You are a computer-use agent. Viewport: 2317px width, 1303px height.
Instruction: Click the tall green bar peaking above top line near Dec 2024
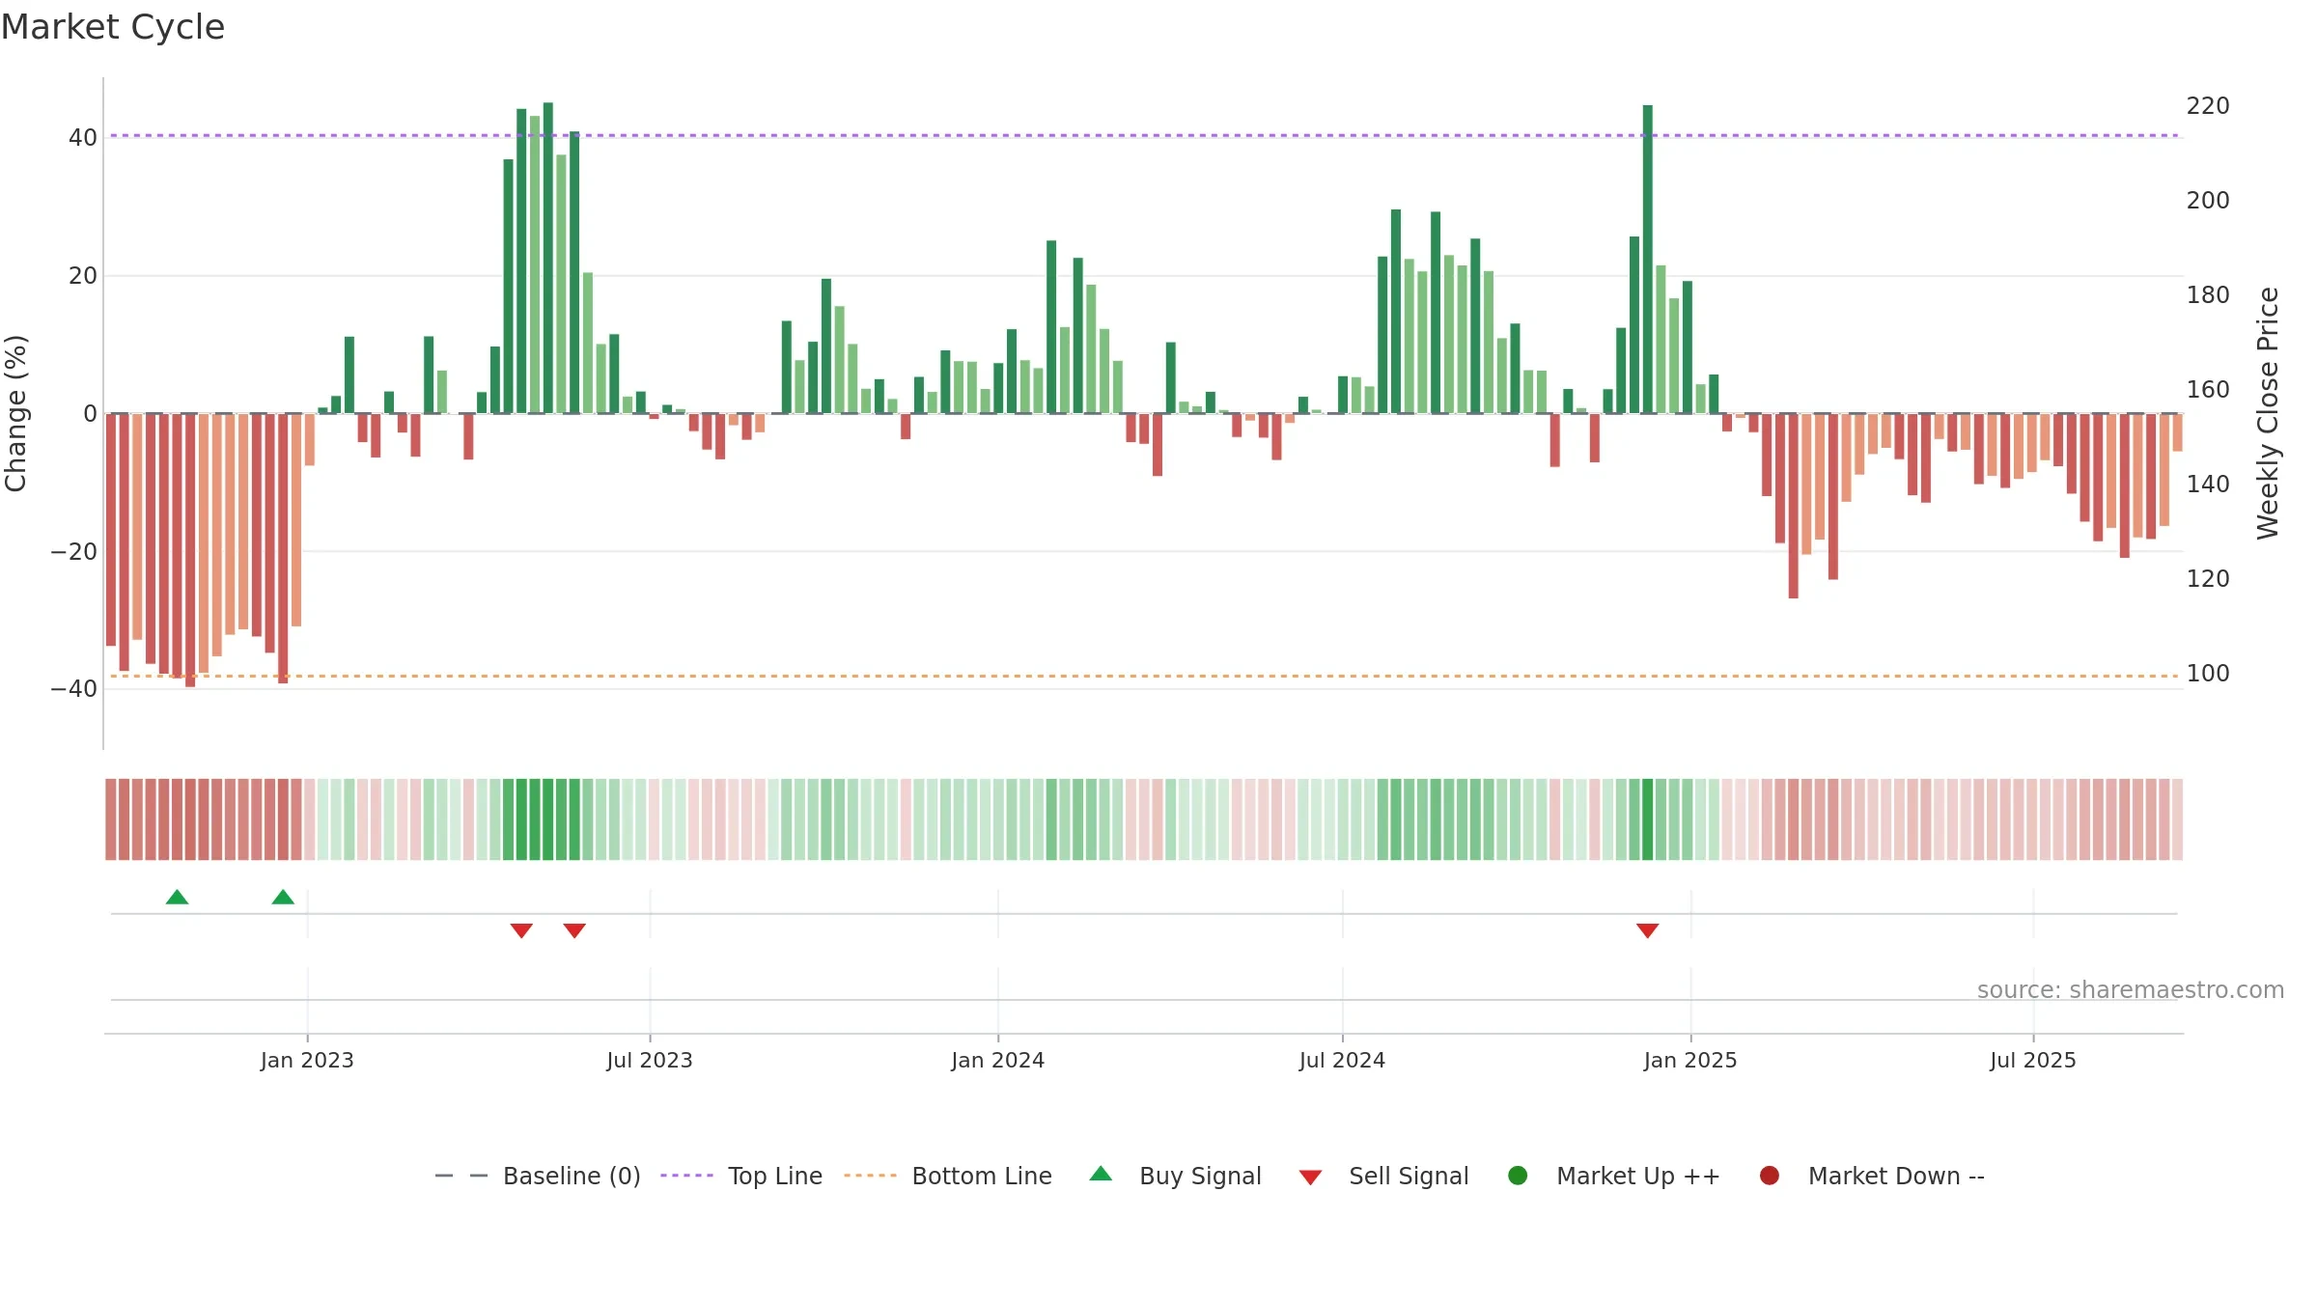[1648, 260]
